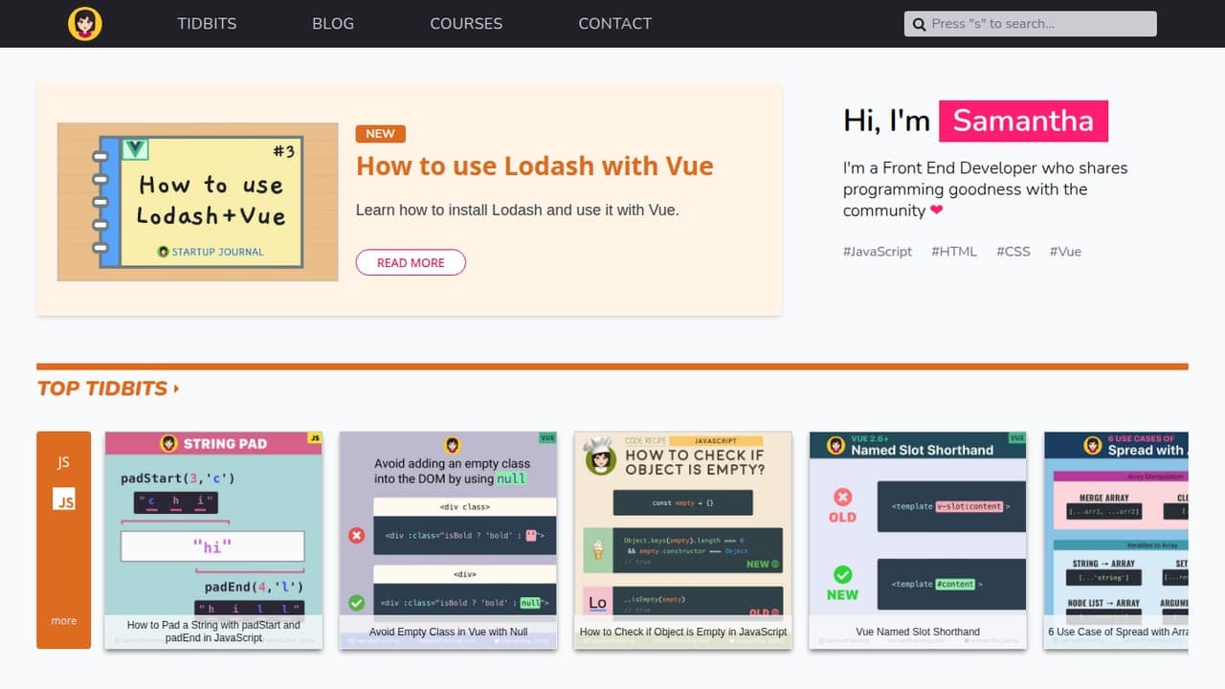1225x689 pixels.
Task: Go to the Blog page
Action: coord(333,23)
